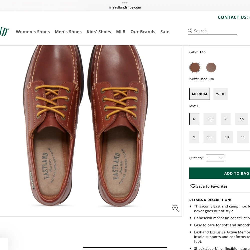Zoom product image with magnifier plus icon
Image resolution: width=250 pixels, height=250 pixels.
pyautogui.click(x=175, y=208)
